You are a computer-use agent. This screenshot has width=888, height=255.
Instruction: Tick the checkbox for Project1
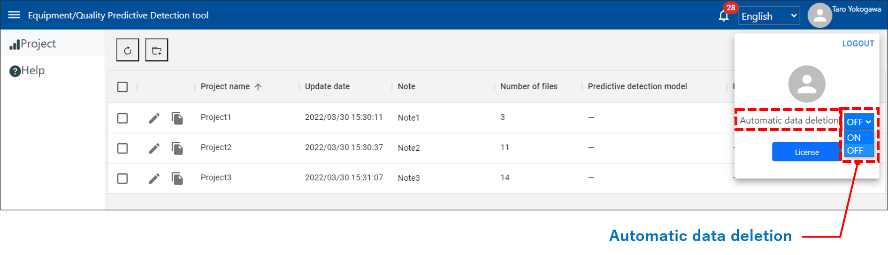122,118
